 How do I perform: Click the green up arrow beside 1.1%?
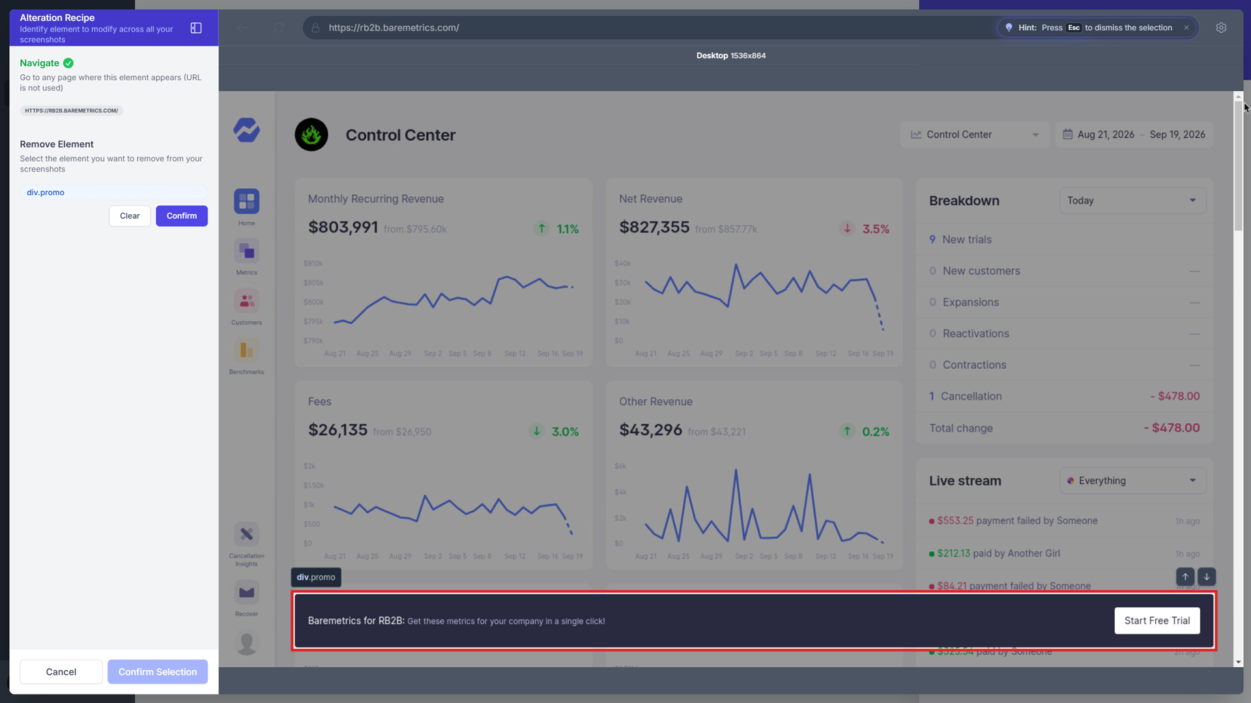point(541,228)
